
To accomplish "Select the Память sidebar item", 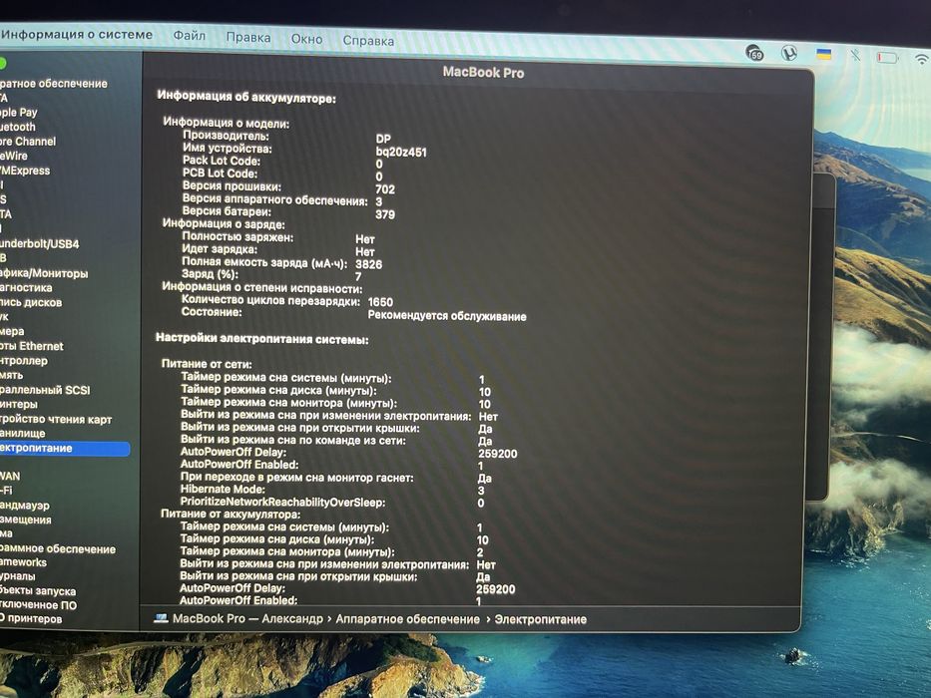I will [12, 375].
